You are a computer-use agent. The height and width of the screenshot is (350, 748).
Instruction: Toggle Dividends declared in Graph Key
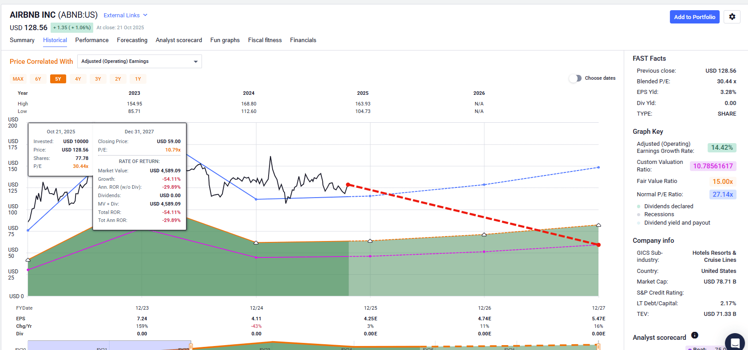(x=665, y=206)
